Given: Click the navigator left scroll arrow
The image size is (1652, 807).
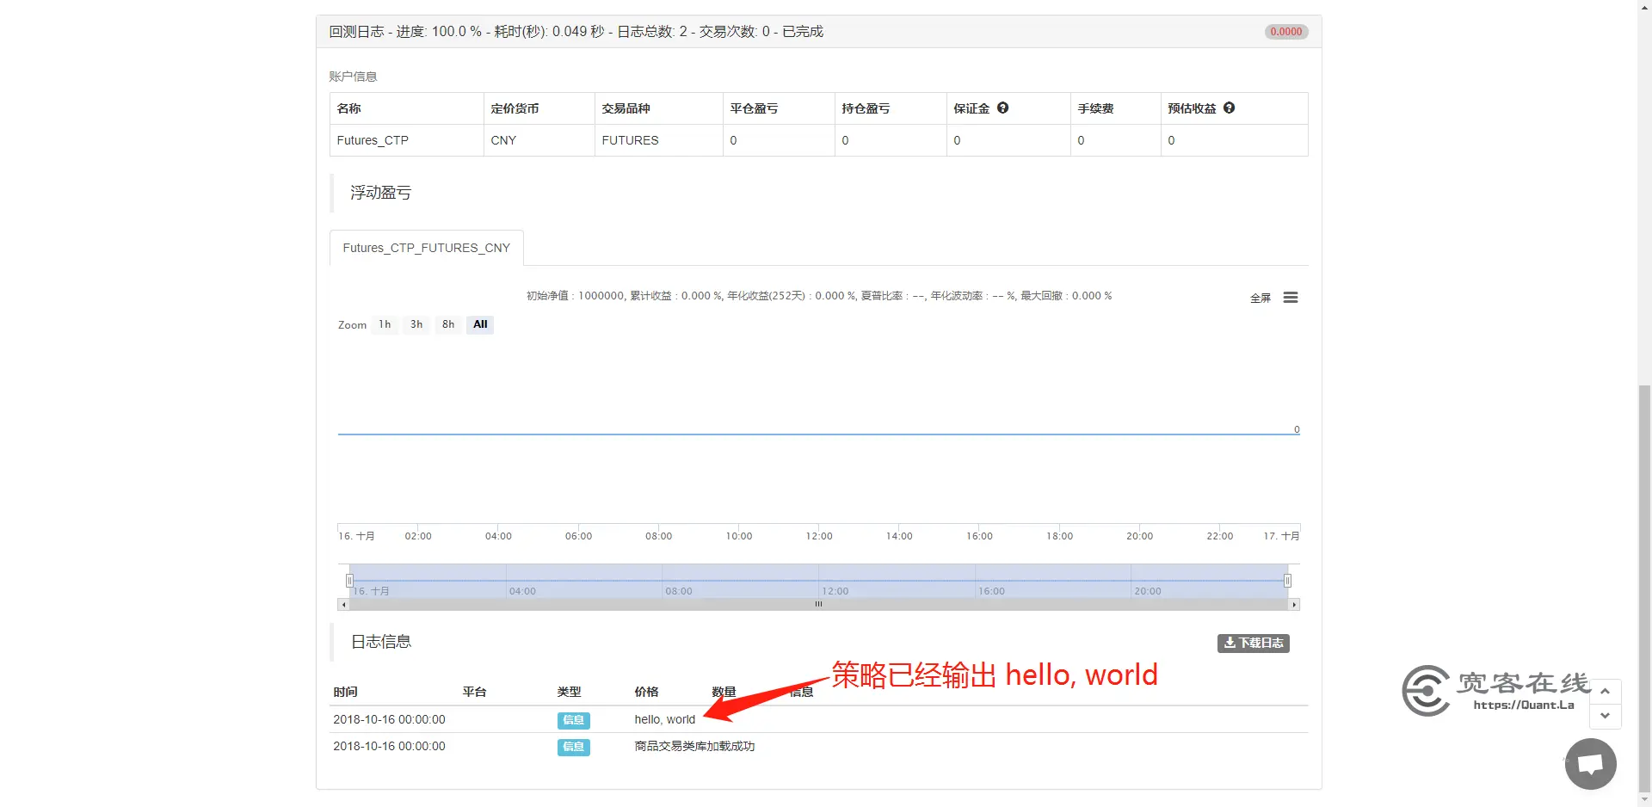Looking at the screenshot, I should click(x=343, y=604).
